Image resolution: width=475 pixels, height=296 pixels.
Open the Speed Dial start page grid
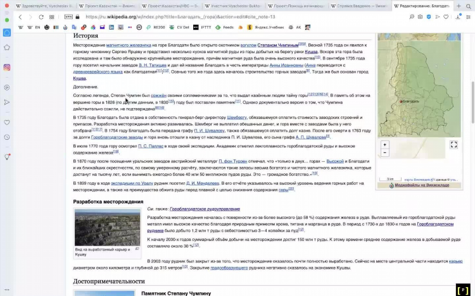(52, 17)
